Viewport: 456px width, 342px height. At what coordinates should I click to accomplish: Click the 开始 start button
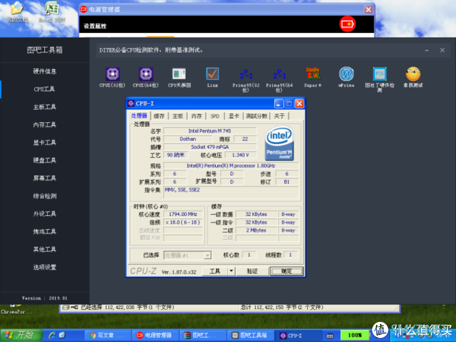[21, 335]
